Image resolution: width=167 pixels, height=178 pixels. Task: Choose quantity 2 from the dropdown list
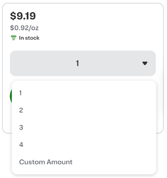point(84,110)
